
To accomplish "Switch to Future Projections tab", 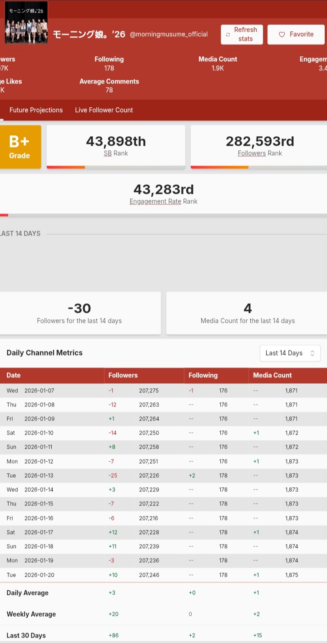I will point(36,110).
